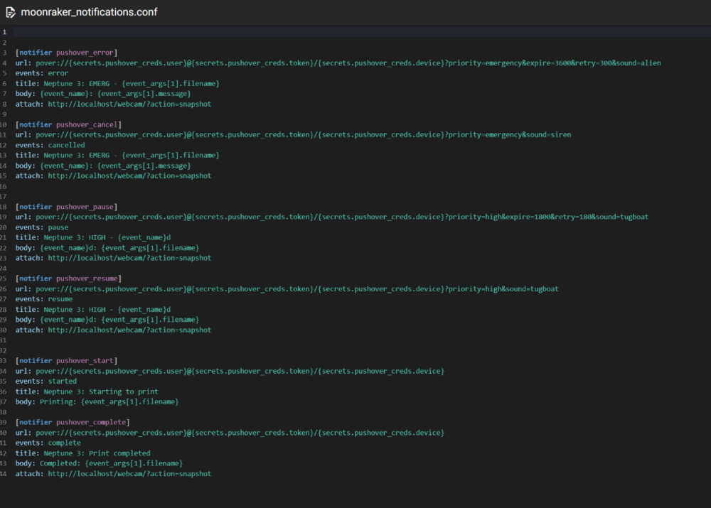711x508 pixels.
Task: Click the [notifier pushover_complete] header
Action: coord(73,422)
